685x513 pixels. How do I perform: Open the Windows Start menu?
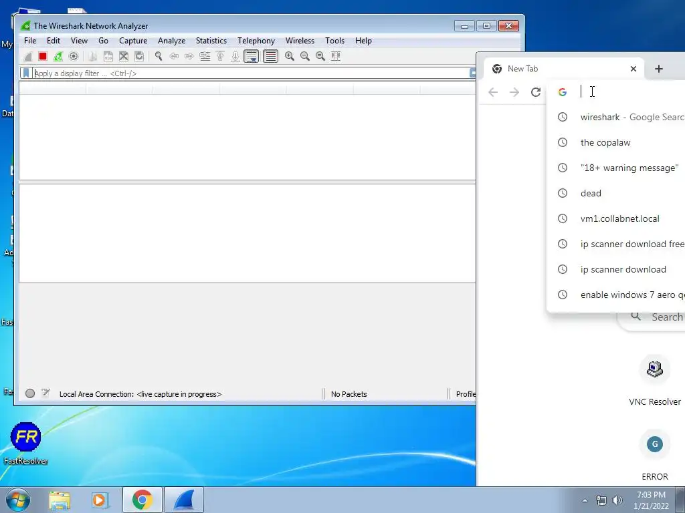[x=17, y=500]
